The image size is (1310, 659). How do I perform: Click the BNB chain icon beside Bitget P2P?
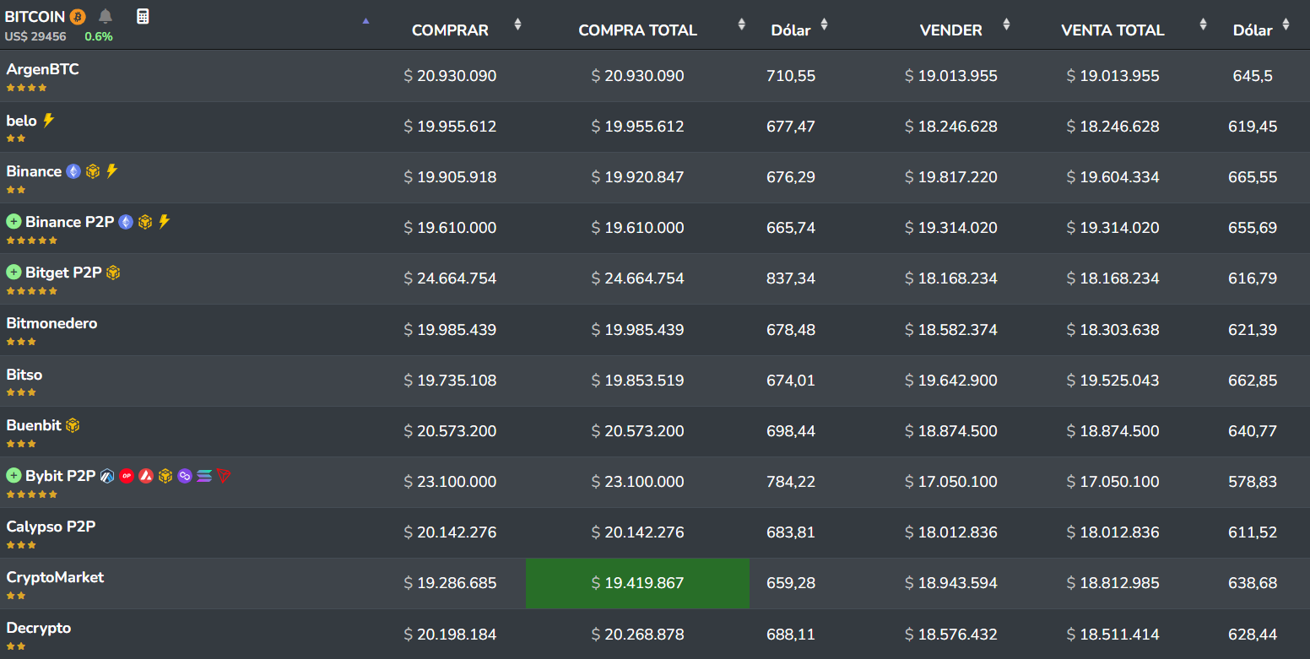pyautogui.click(x=113, y=273)
